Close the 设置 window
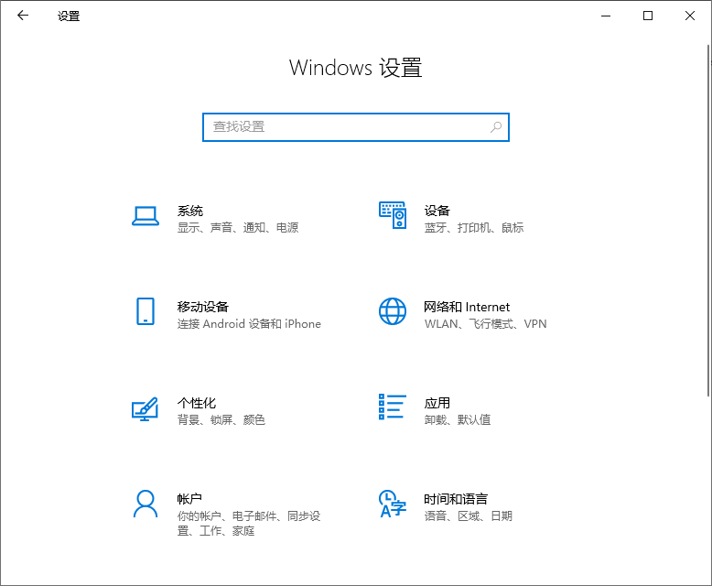712x586 pixels. (x=690, y=16)
